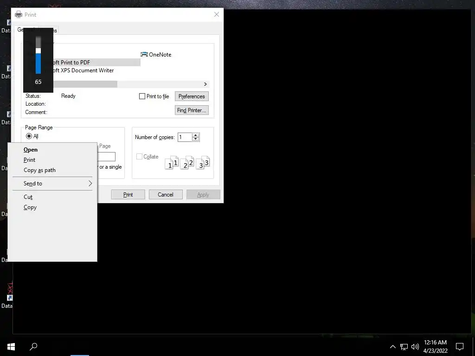Click the Print dialog title printer icon
475x356 pixels.
coord(19,14)
